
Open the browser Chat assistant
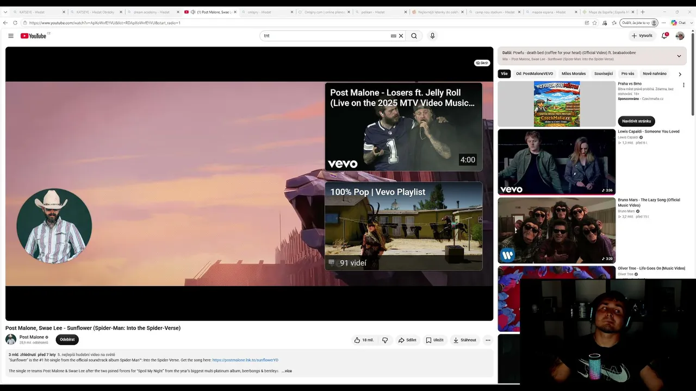click(x=678, y=23)
